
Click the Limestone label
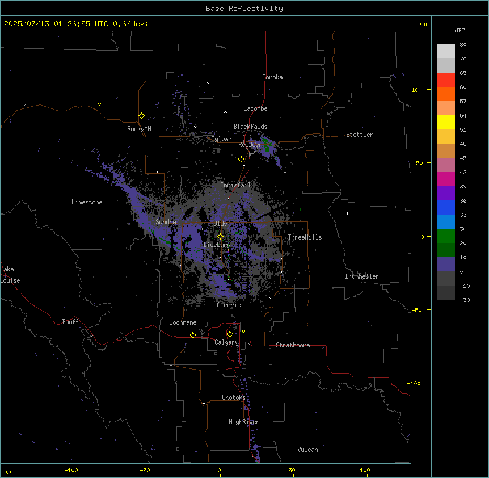87,202
